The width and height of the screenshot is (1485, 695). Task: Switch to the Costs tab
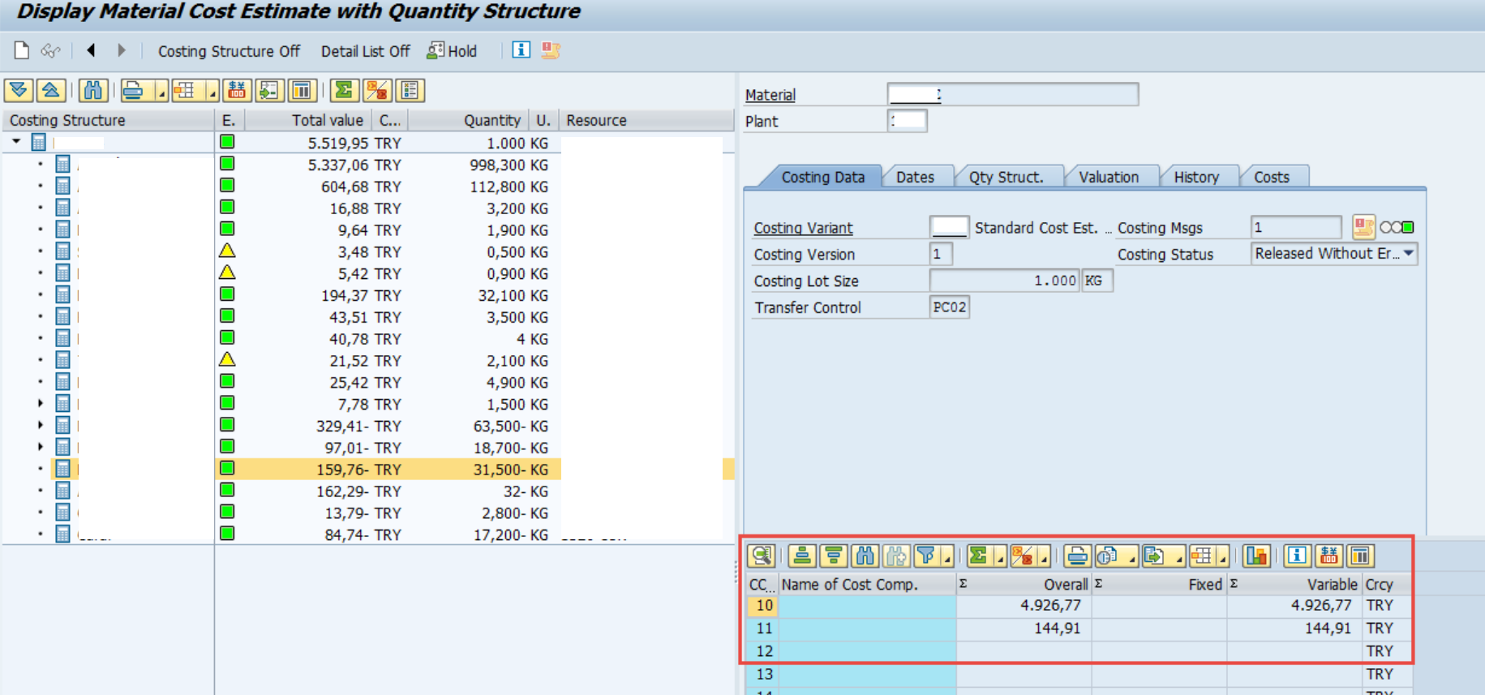click(x=1271, y=177)
